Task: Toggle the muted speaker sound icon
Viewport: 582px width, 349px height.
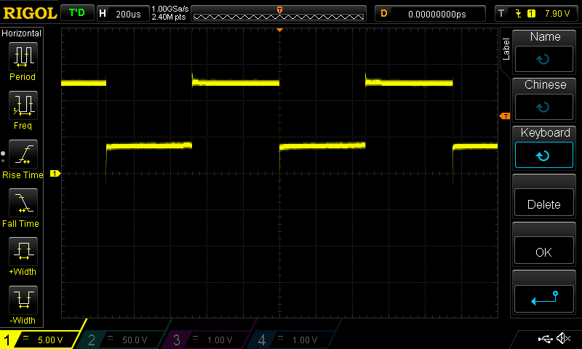Action: 563,338
